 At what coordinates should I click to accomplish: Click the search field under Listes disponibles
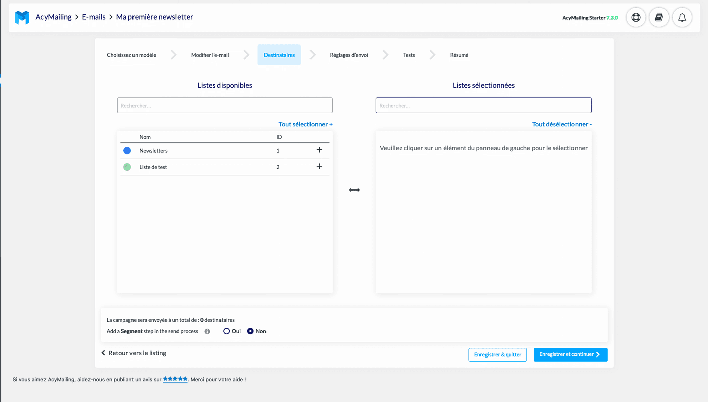coord(225,105)
